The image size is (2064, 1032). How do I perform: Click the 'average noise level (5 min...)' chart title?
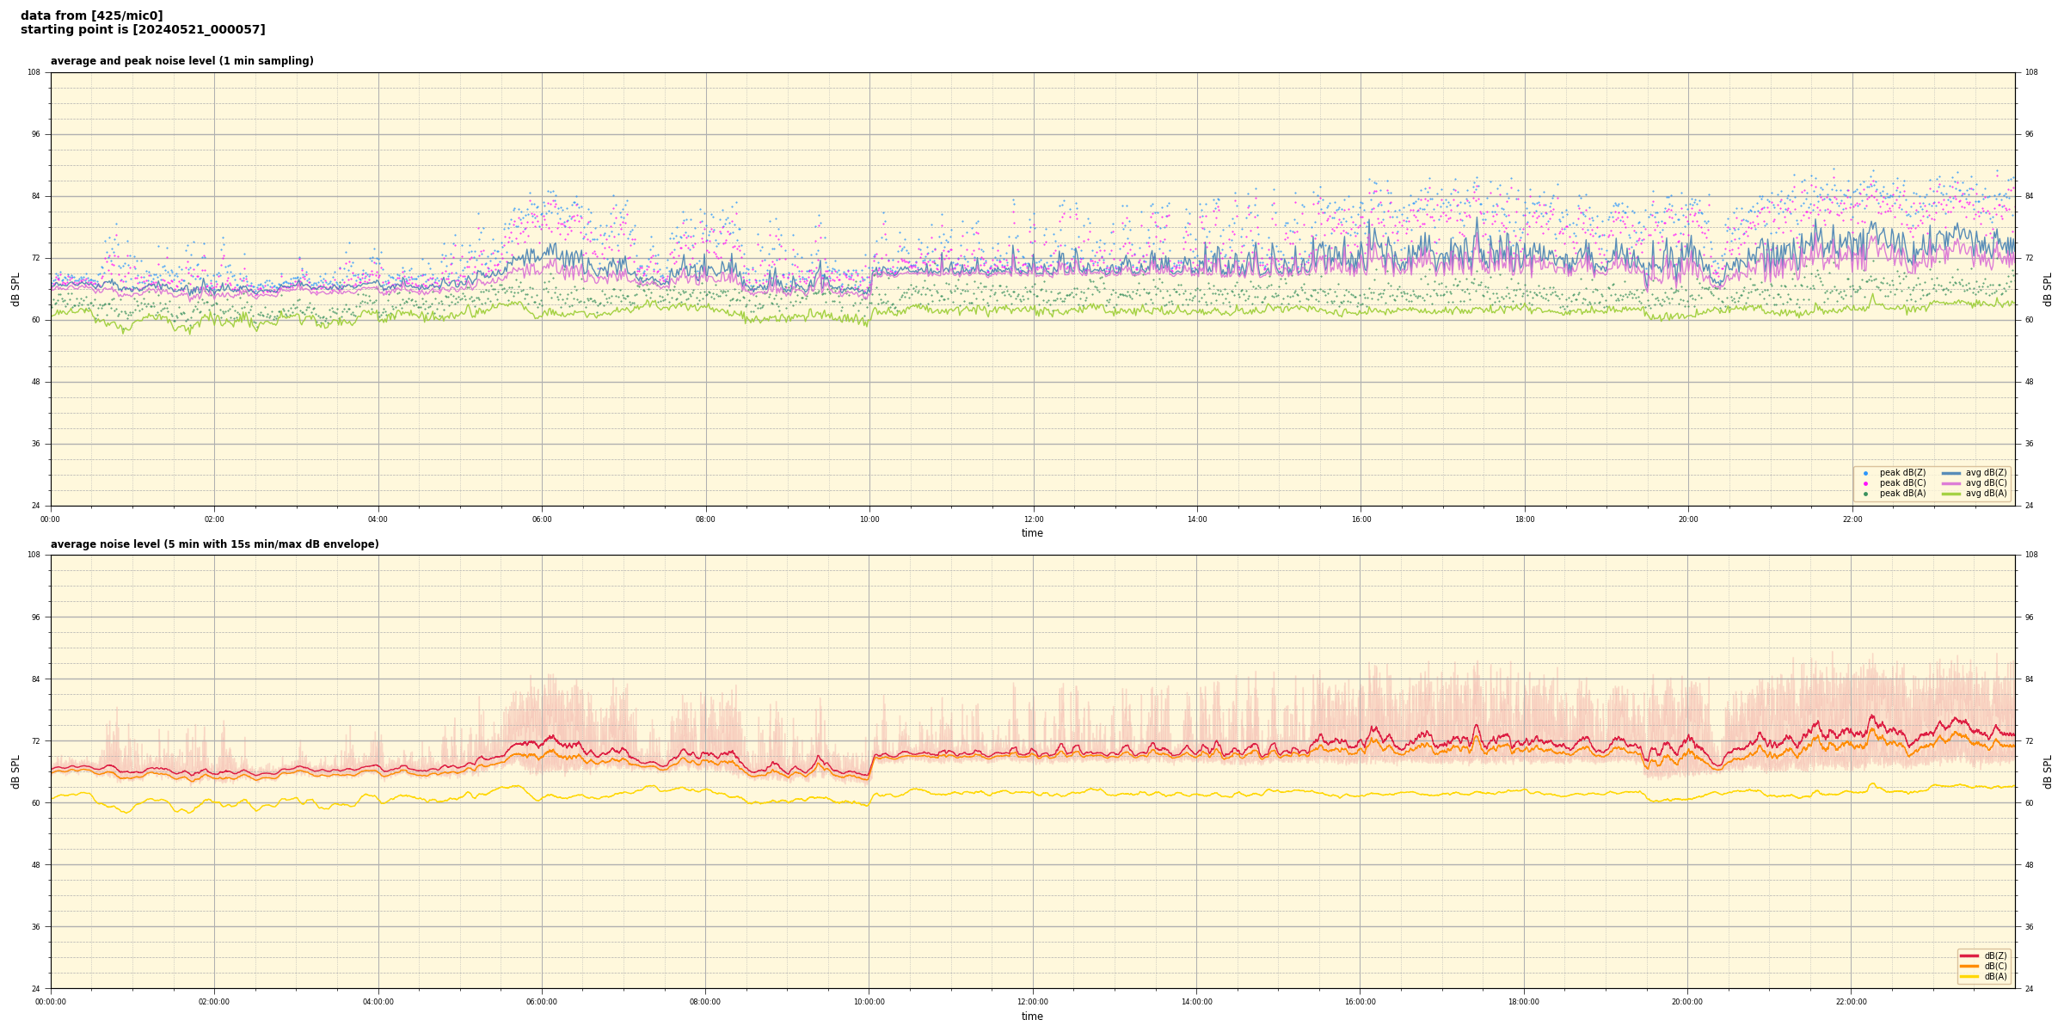pyautogui.click(x=214, y=544)
